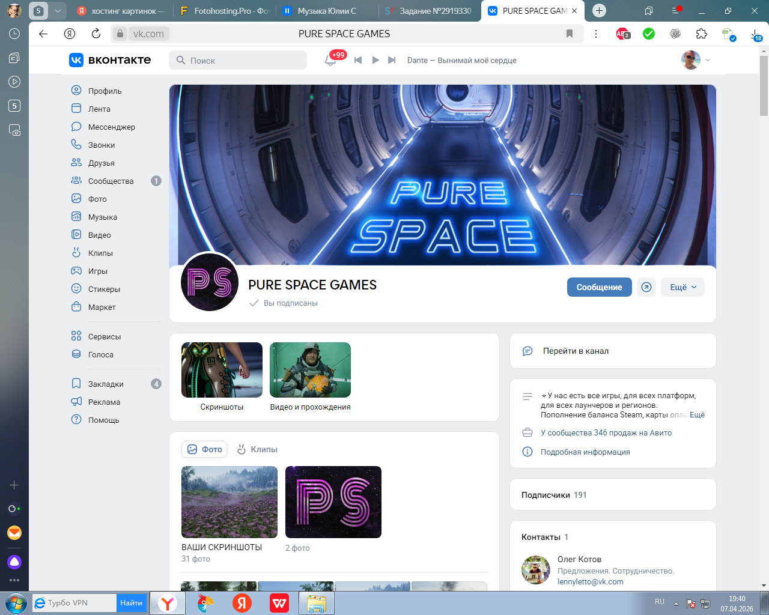
Task: Click the ВКонтакте logo
Action: [x=110, y=60]
